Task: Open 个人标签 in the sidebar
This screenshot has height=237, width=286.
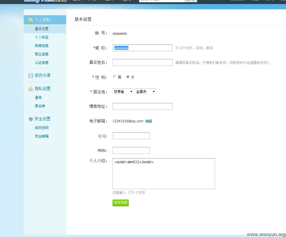Action: [x=42, y=37]
